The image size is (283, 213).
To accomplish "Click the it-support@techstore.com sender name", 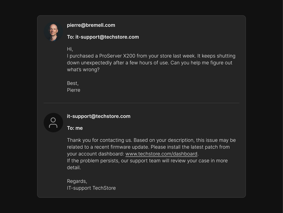I will 98,116.
